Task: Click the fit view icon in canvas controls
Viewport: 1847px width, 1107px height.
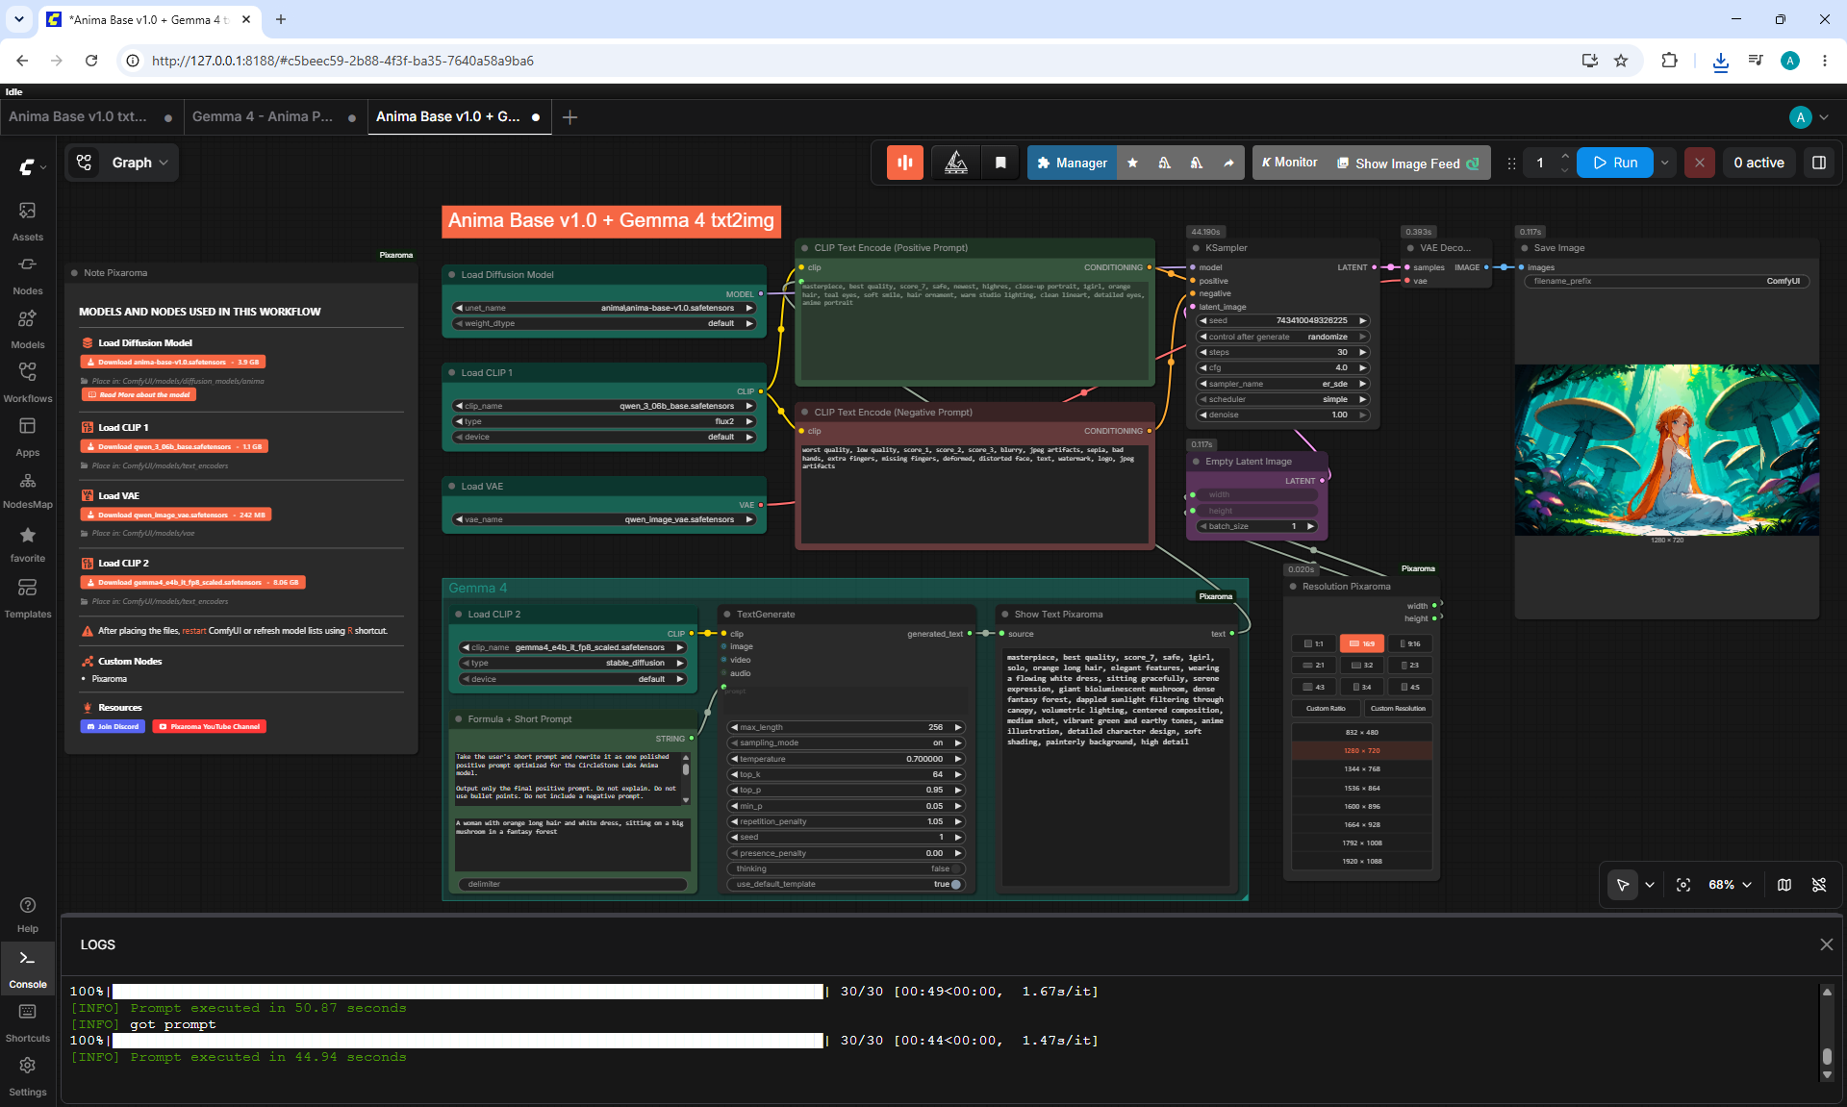Action: [x=1683, y=885]
